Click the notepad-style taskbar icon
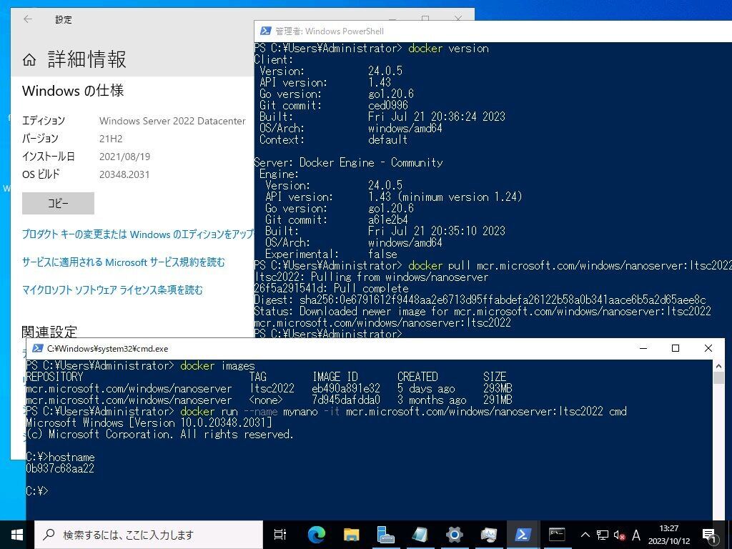The height and width of the screenshot is (549, 732). click(x=420, y=535)
